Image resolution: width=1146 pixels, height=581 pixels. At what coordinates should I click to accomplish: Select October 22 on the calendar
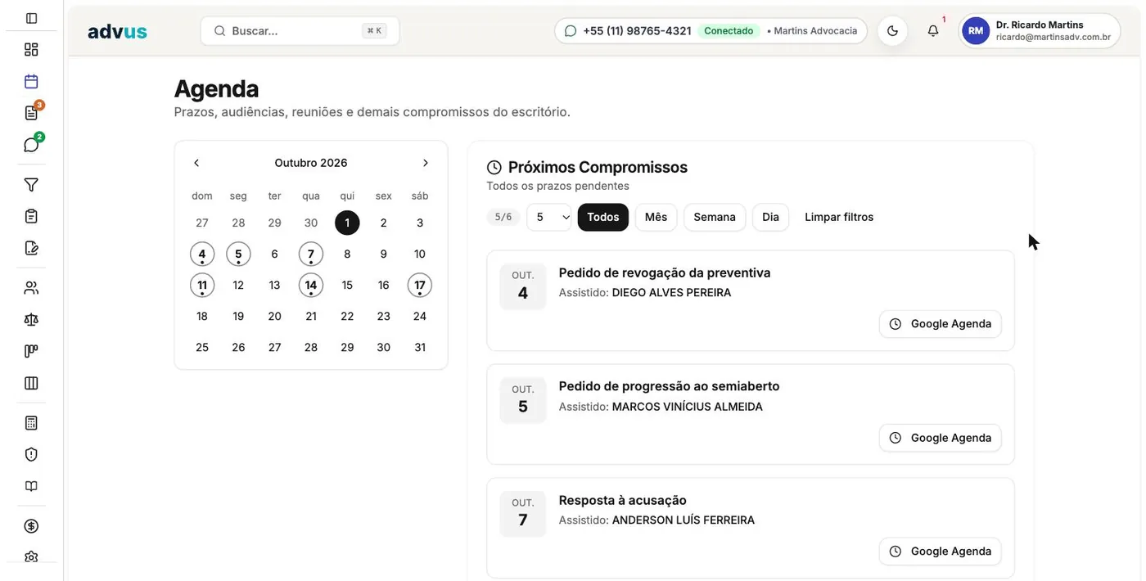click(347, 316)
